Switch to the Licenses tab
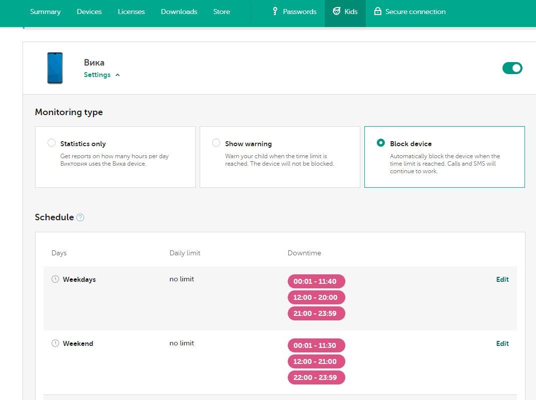The height and width of the screenshot is (400, 536). click(131, 12)
